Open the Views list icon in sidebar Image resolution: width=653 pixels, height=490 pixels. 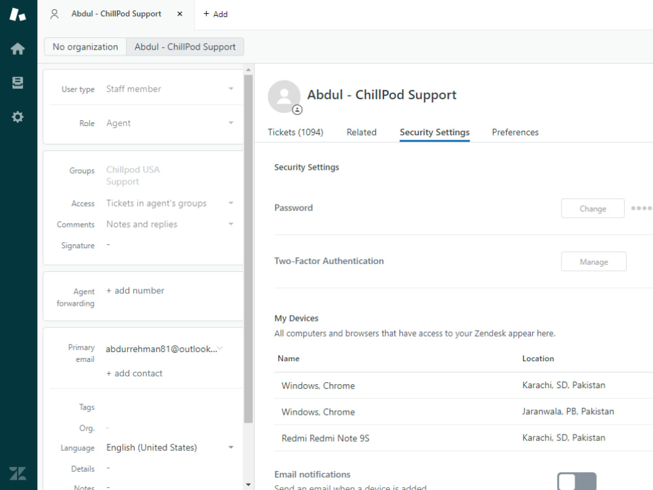18,82
